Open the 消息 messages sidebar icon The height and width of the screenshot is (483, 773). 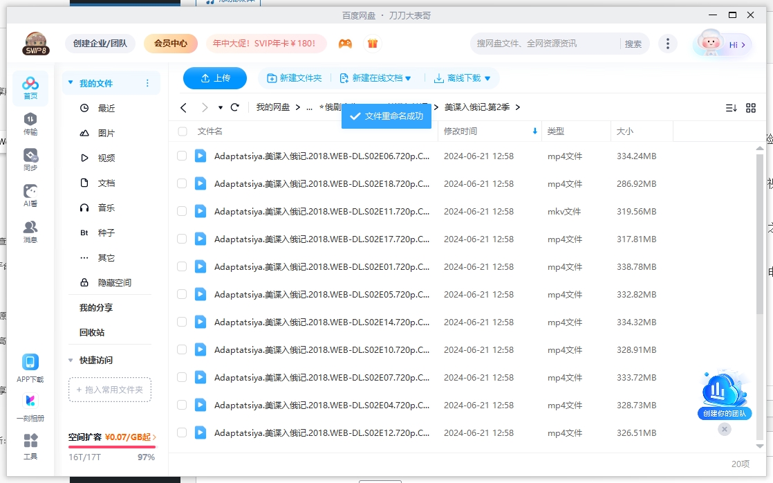pos(30,231)
